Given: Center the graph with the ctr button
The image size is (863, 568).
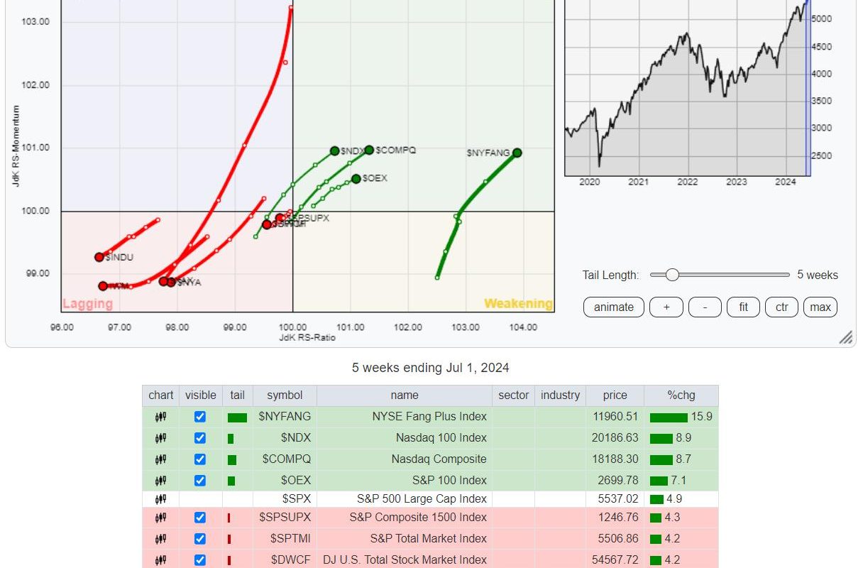Looking at the screenshot, I should pos(782,307).
